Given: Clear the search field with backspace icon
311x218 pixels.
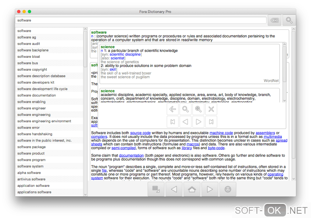Looking at the screenshot, I should [274, 20].
